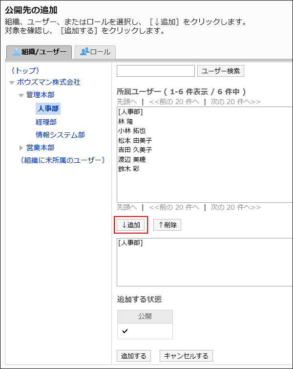Select 管理本部 in the tree
Screen dimensions: 293x369
(40, 95)
